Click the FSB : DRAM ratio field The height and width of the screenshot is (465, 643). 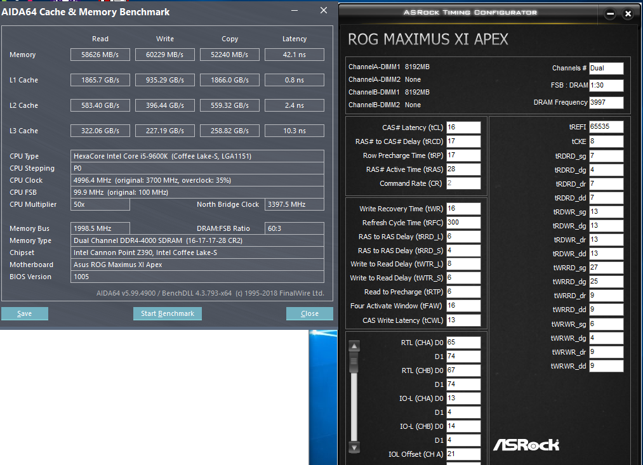(x=606, y=85)
